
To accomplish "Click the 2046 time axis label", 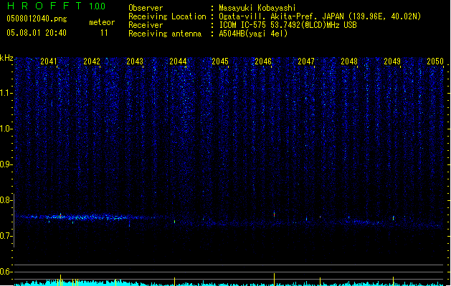I will point(263,61).
